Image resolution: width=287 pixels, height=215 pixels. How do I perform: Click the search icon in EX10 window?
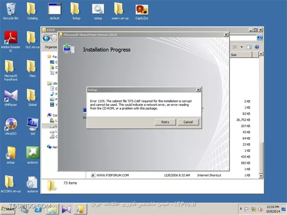260,38
